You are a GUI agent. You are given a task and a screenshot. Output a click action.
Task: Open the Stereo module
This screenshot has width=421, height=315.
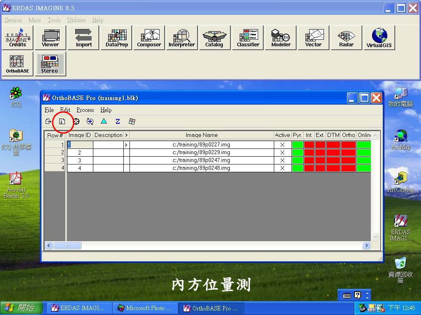pos(50,64)
